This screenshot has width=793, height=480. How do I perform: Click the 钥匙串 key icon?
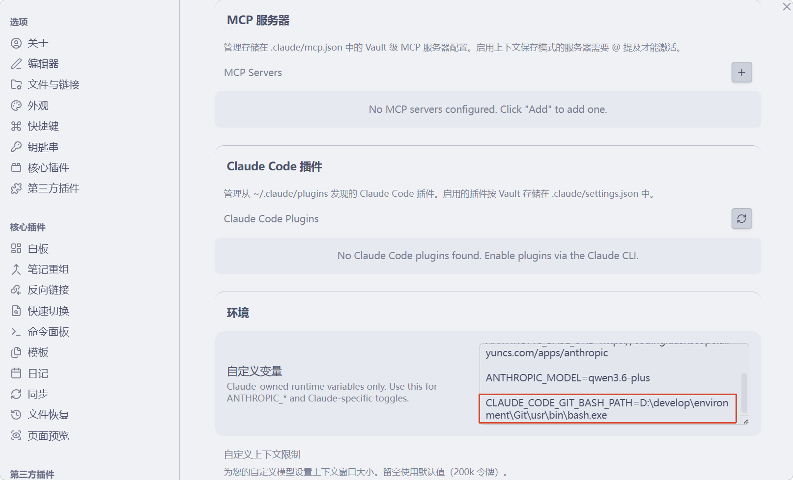tap(16, 147)
